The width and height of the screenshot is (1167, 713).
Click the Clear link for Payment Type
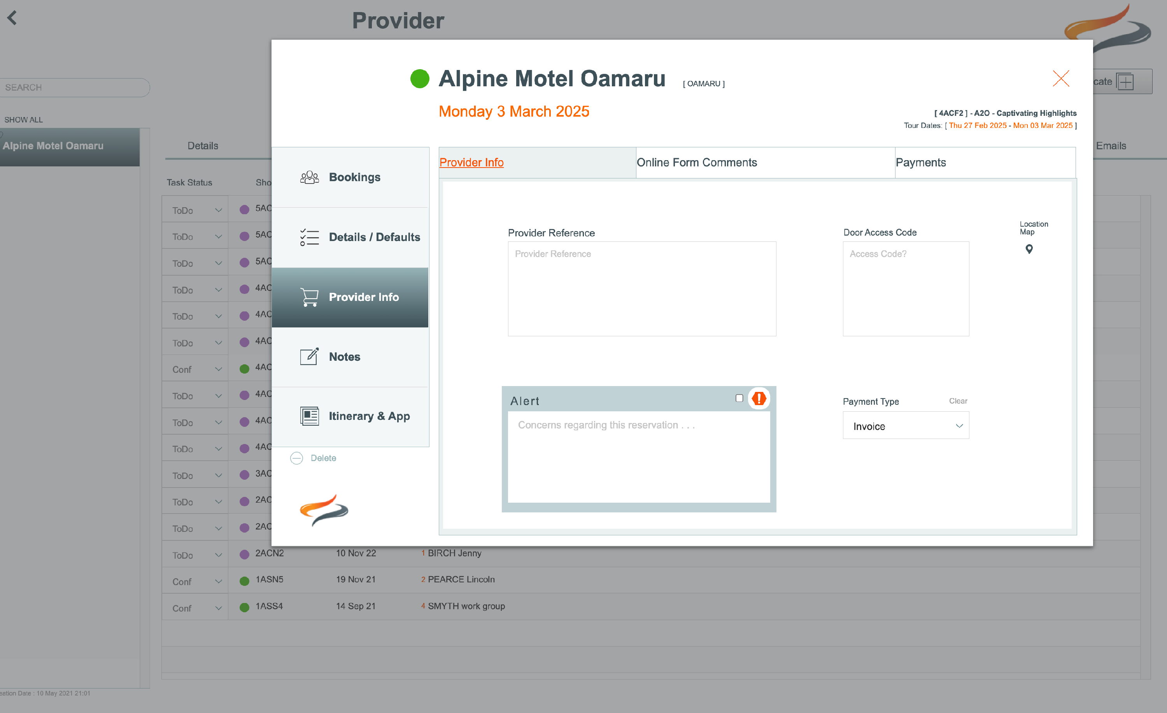click(958, 401)
